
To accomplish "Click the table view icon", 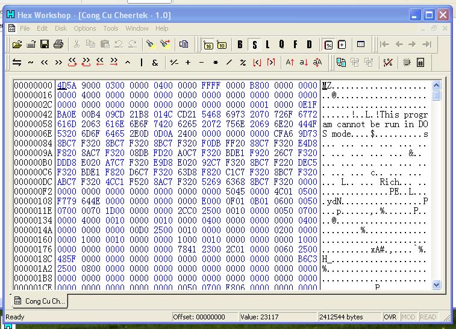I will click(361, 44).
